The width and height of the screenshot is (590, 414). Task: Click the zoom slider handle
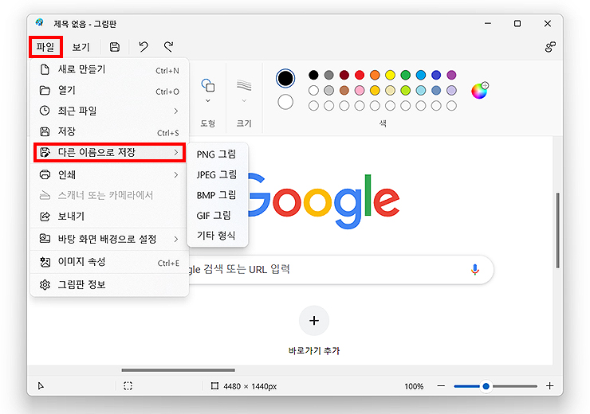(486, 386)
